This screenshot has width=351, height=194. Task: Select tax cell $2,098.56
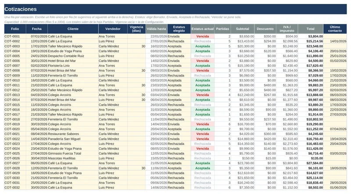tap(287, 41)
